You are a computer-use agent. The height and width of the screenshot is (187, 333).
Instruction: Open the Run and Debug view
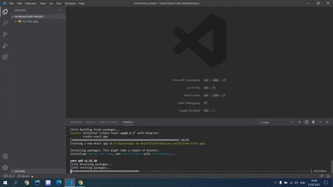5,46
